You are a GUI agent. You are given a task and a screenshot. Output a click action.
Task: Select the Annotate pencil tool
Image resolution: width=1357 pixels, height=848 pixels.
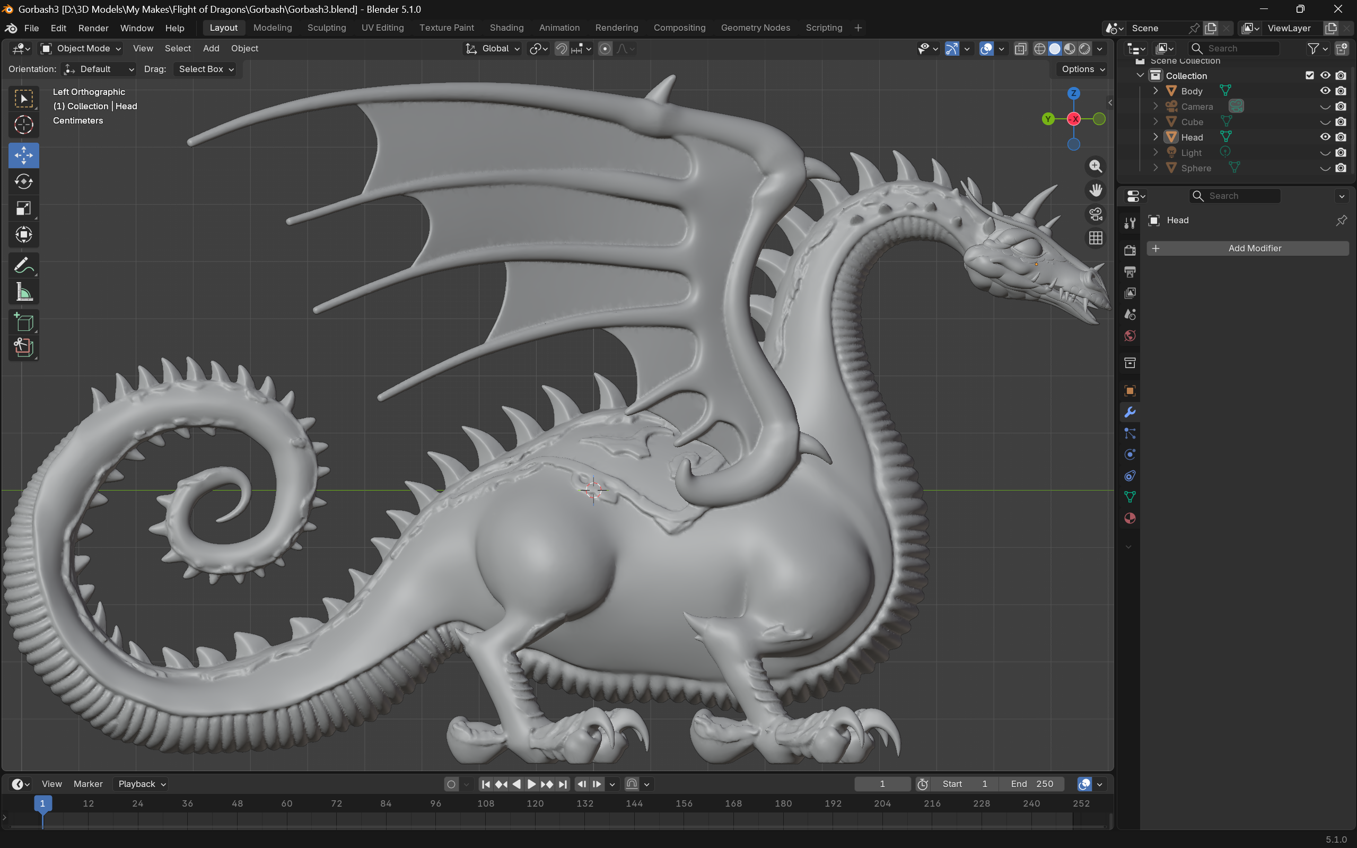[23, 265]
